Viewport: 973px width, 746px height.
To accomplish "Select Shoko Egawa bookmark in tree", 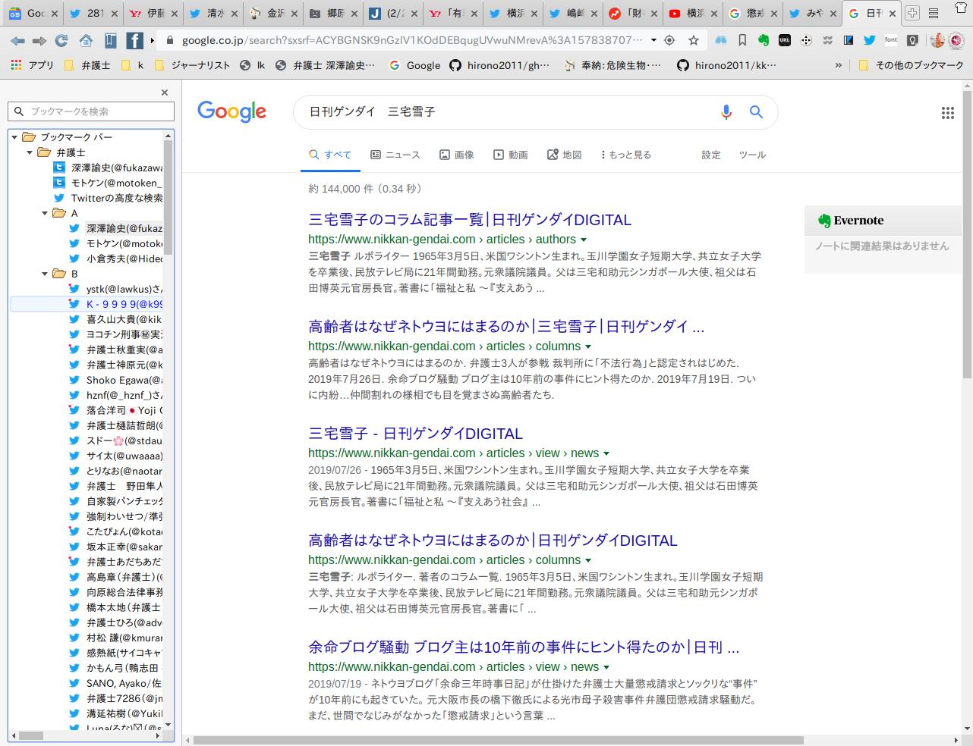I will click(x=115, y=380).
